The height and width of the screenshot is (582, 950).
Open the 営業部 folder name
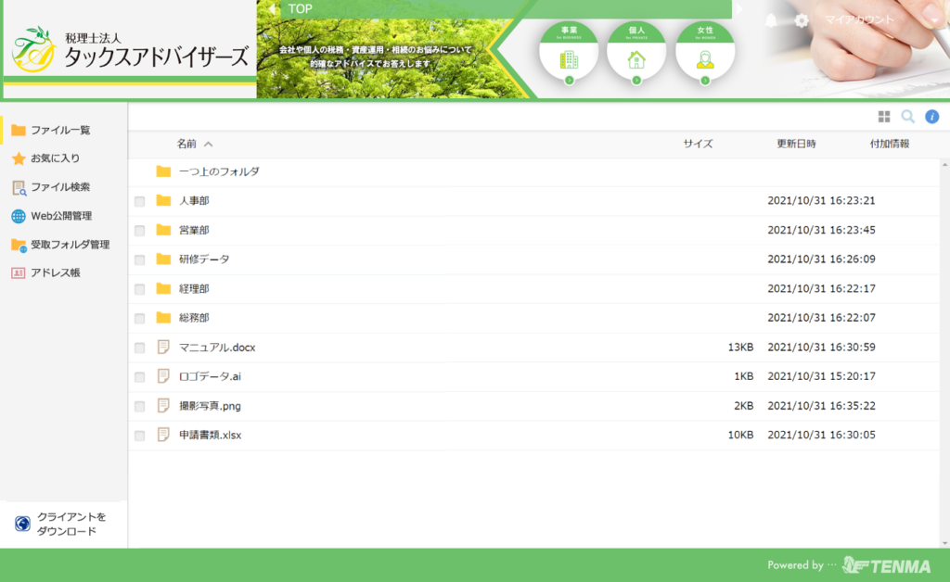point(194,230)
